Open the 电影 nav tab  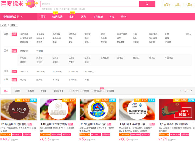point(72,17)
